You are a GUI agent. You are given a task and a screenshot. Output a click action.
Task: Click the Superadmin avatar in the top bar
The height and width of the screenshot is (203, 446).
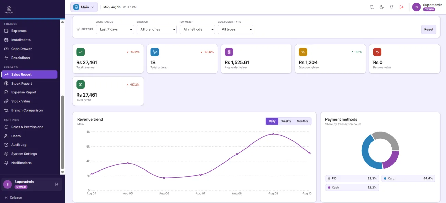point(416,7)
